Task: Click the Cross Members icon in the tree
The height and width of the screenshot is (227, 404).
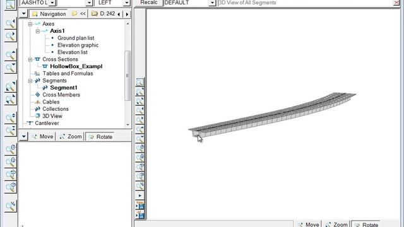Action: point(38,95)
